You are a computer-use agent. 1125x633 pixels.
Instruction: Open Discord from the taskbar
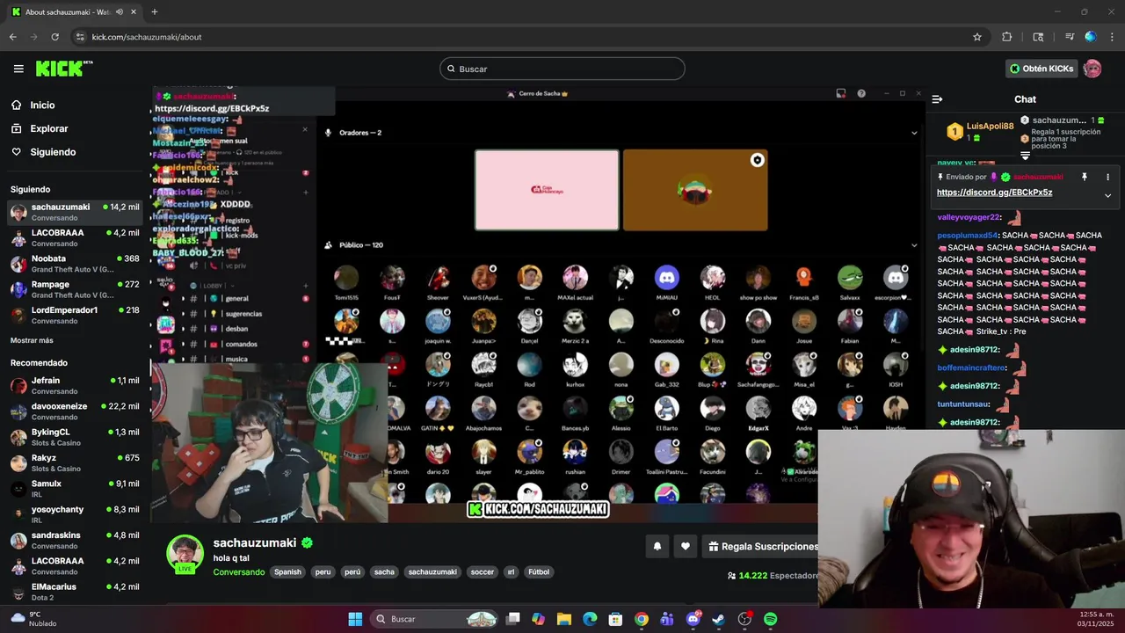693,619
